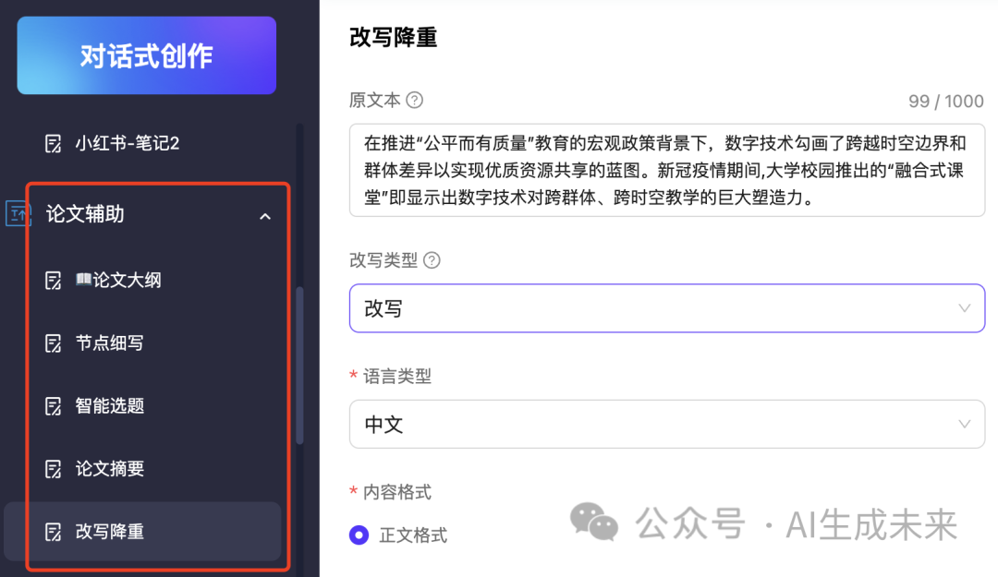Select the 改写降重 menu item
The height and width of the screenshot is (577, 998).
pyautogui.click(x=142, y=531)
